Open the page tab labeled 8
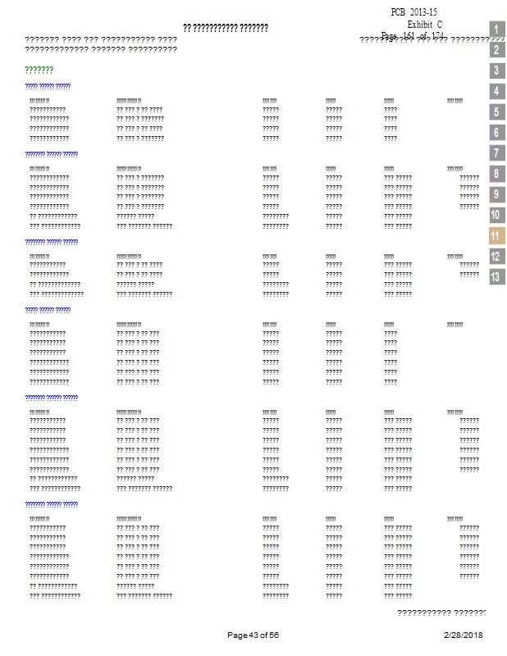This screenshot has height=656, width=507. [x=496, y=174]
